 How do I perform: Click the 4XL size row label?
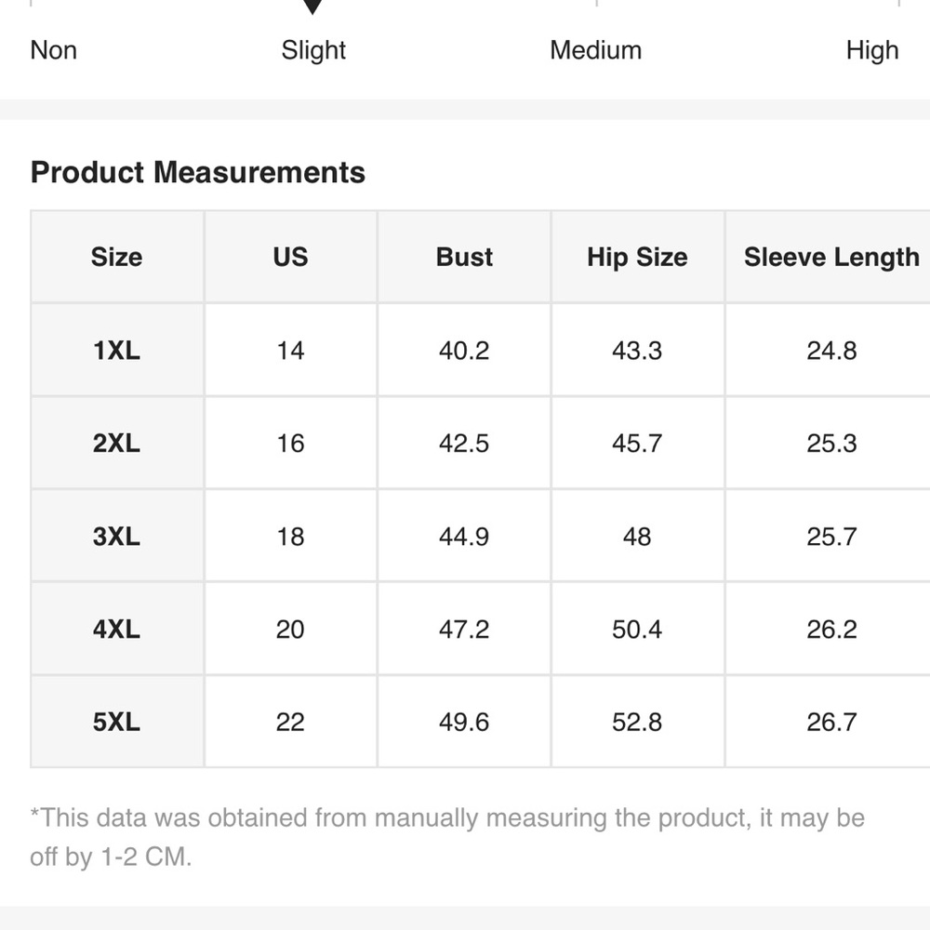(x=117, y=630)
